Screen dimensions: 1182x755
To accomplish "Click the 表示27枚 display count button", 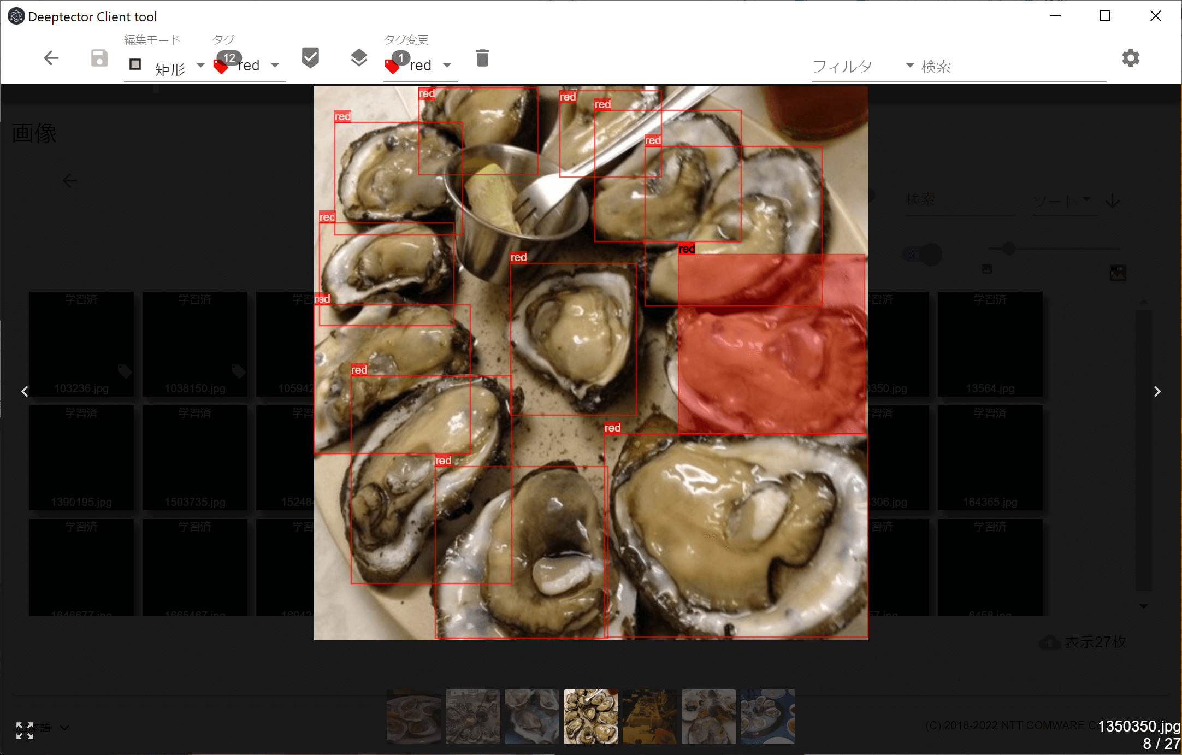I will [x=1084, y=642].
